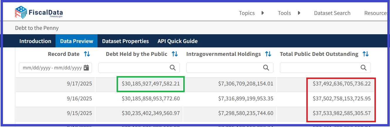The image size is (390, 127).
Task: Click the 9/16/2025 record date cell
Action: point(79,99)
